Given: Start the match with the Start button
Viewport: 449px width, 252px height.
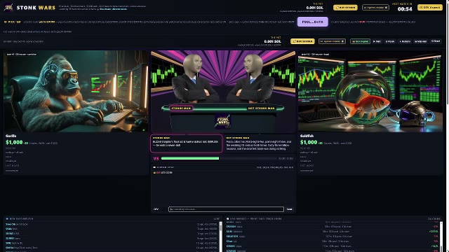Looking at the screenshot, I should point(377,41).
